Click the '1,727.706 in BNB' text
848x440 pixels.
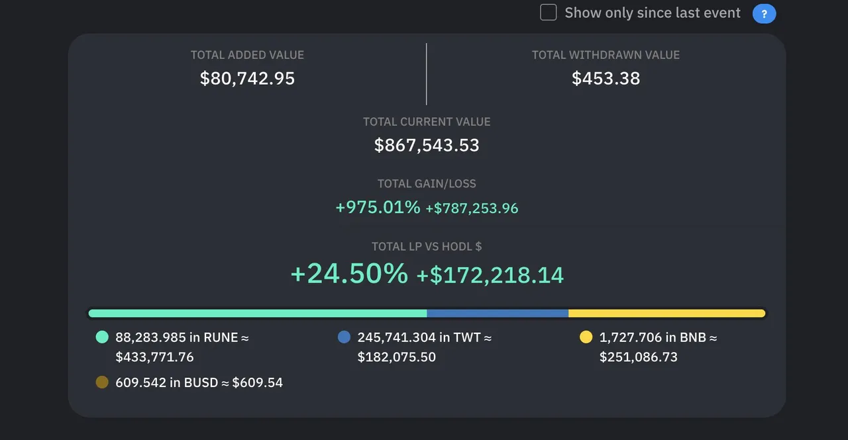click(x=652, y=337)
